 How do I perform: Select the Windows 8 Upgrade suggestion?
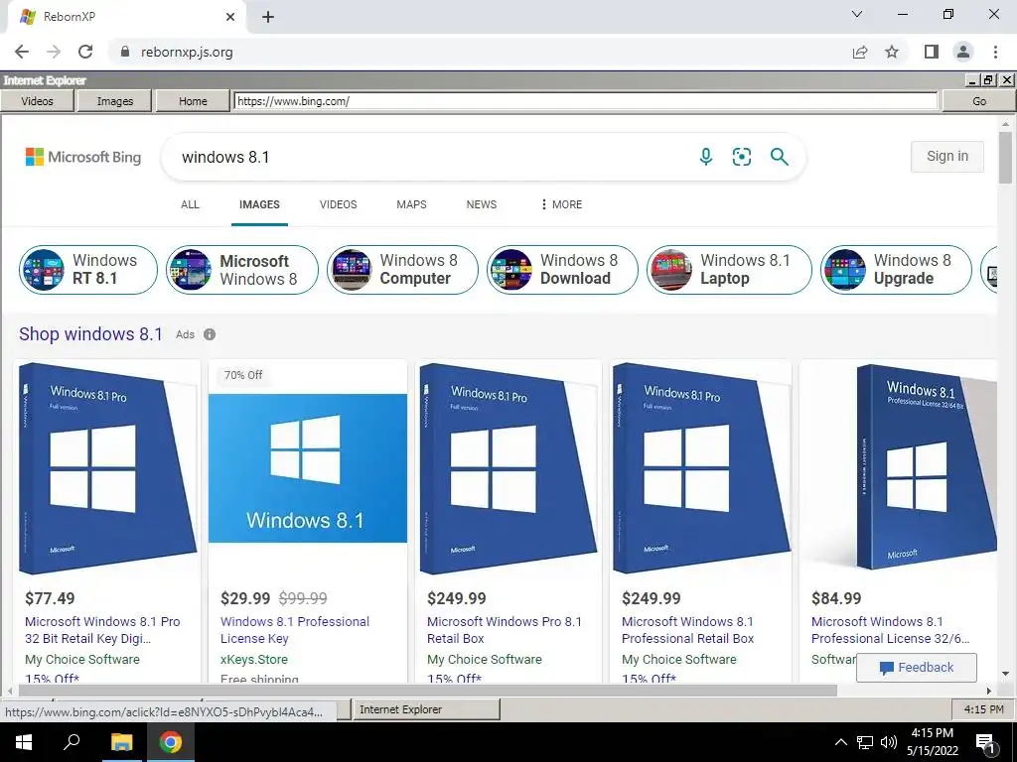pyautogui.click(x=897, y=270)
